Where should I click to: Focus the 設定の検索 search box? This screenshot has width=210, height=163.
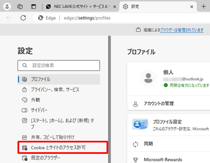[x=59, y=65]
